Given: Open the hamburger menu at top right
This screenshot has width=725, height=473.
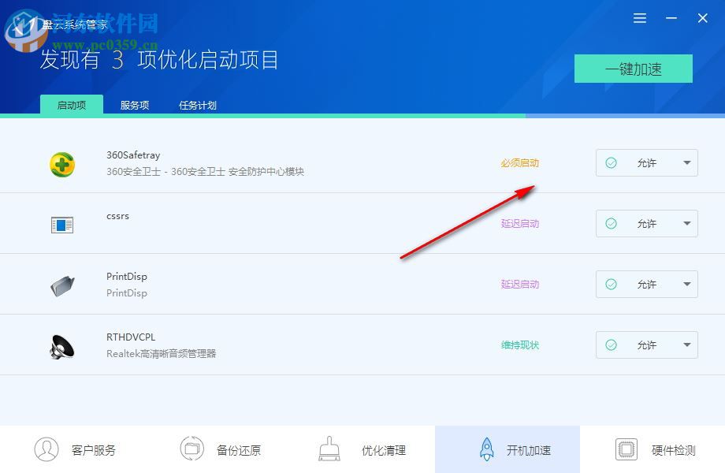Looking at the screenshot, I should coord(639,17).
